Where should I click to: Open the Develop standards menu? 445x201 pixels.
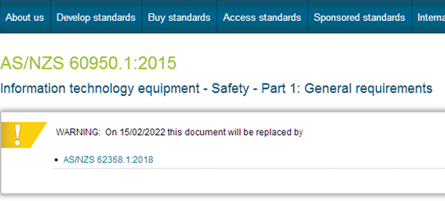coord(96,17)
